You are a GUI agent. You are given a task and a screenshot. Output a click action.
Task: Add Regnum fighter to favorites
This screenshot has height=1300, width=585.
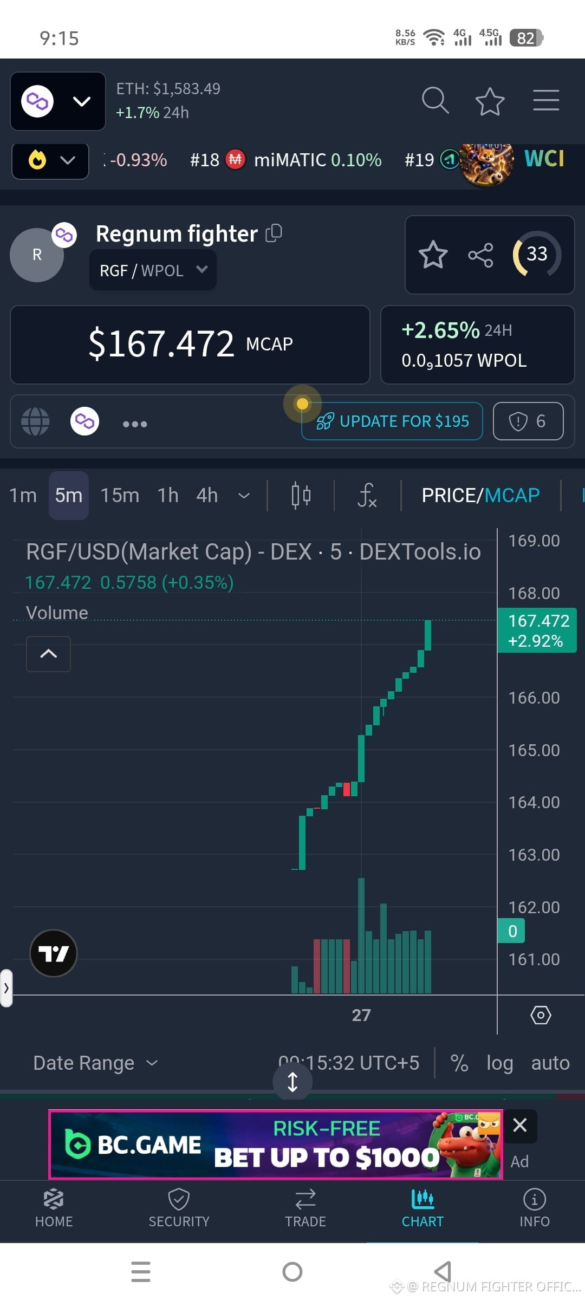tap(433, 255)
